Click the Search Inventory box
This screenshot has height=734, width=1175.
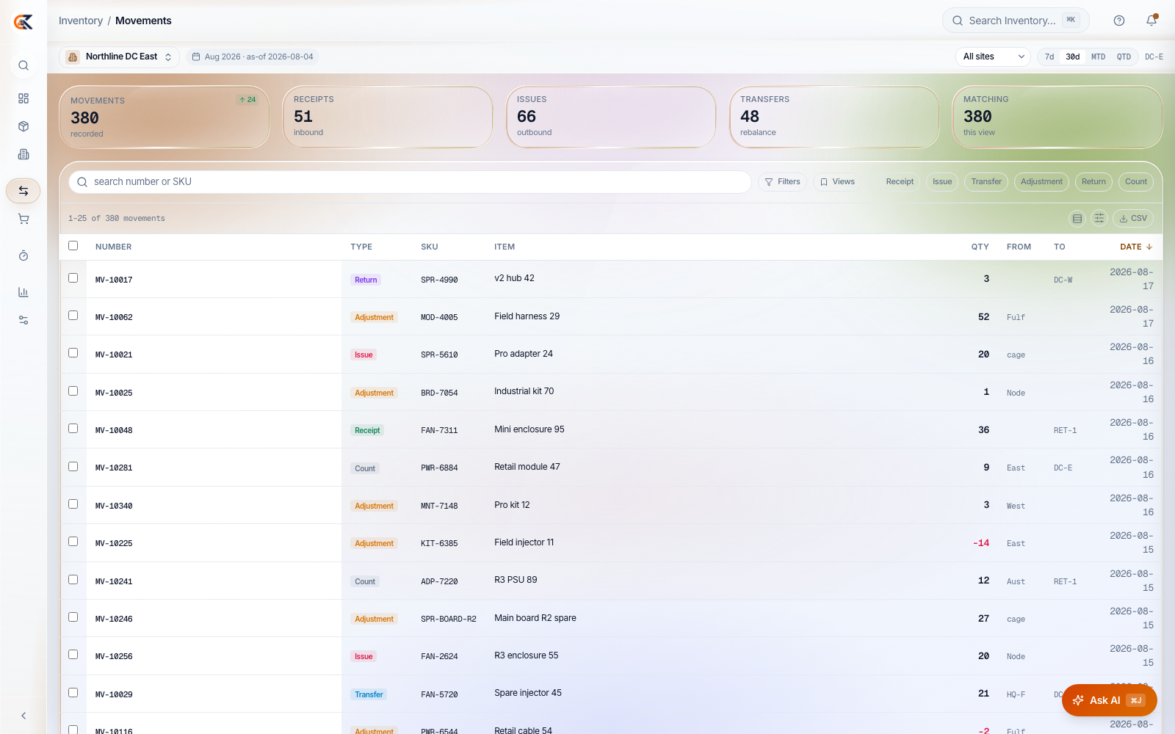tap(1016, 21)
